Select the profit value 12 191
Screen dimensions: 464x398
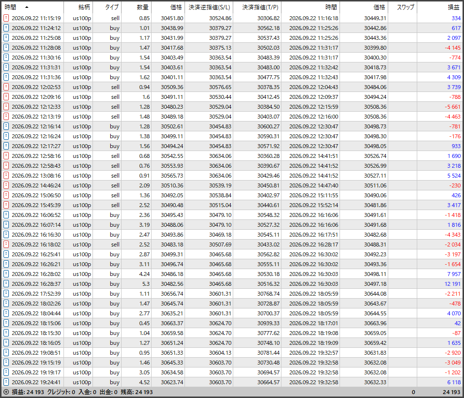pos(453,284)
